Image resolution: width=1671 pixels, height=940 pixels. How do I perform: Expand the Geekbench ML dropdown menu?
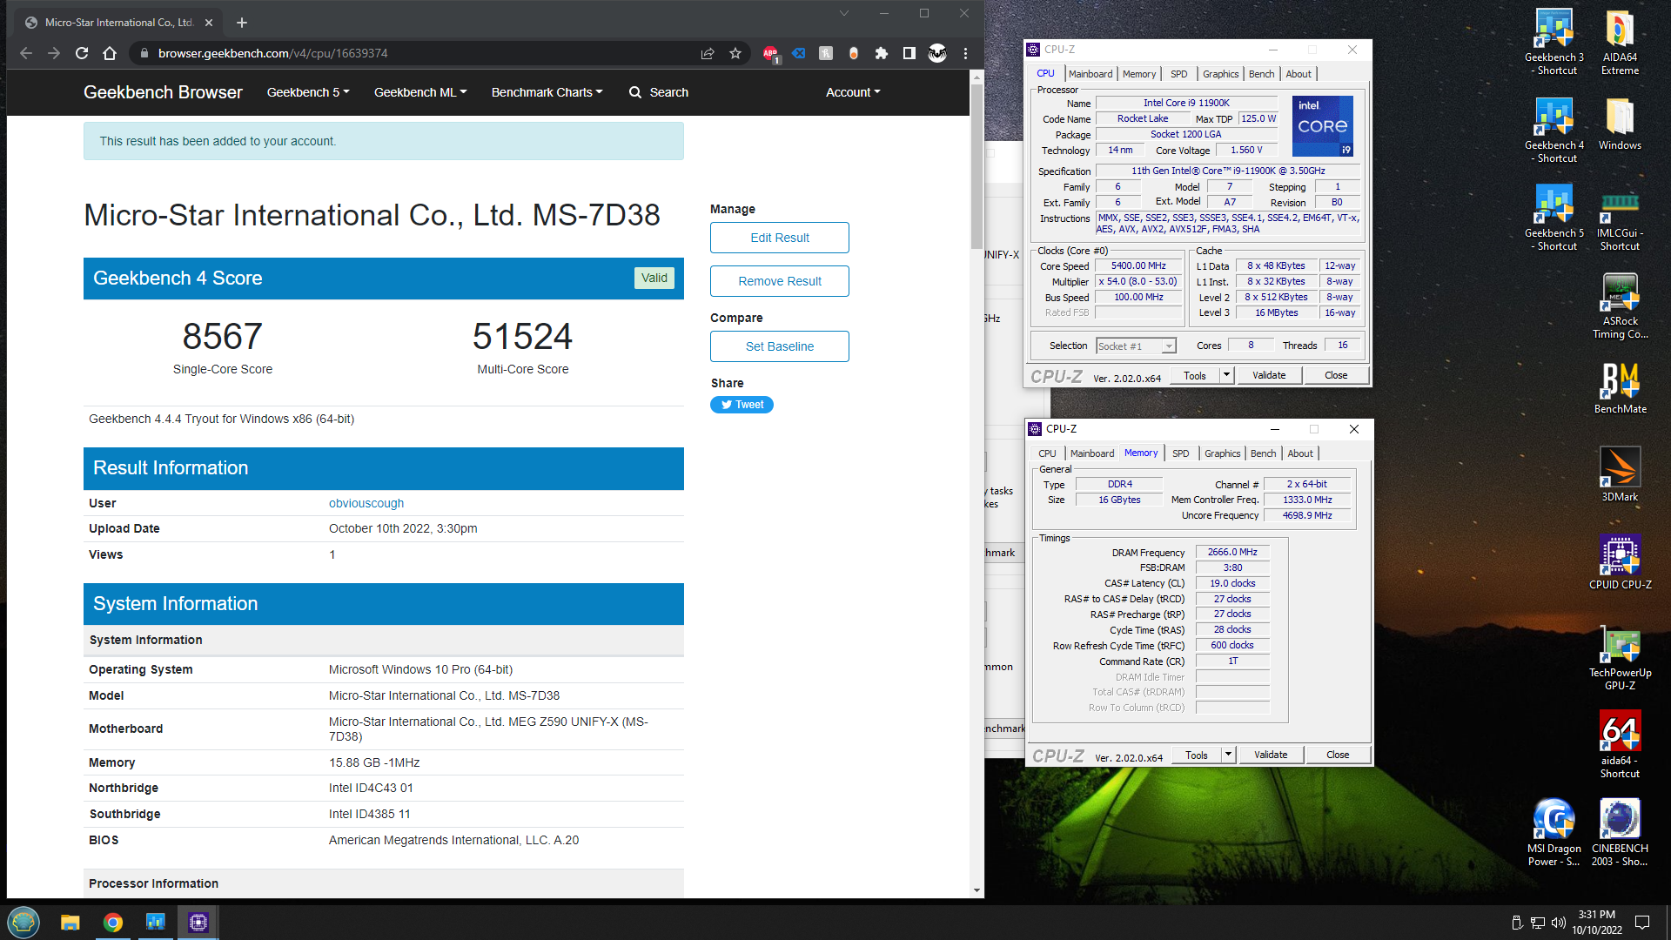420,92
